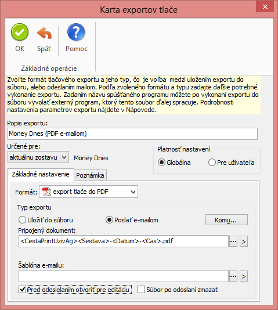
Task: Open variables arrow next to Pripojený dokument
Action: click(x=244, y=241)
